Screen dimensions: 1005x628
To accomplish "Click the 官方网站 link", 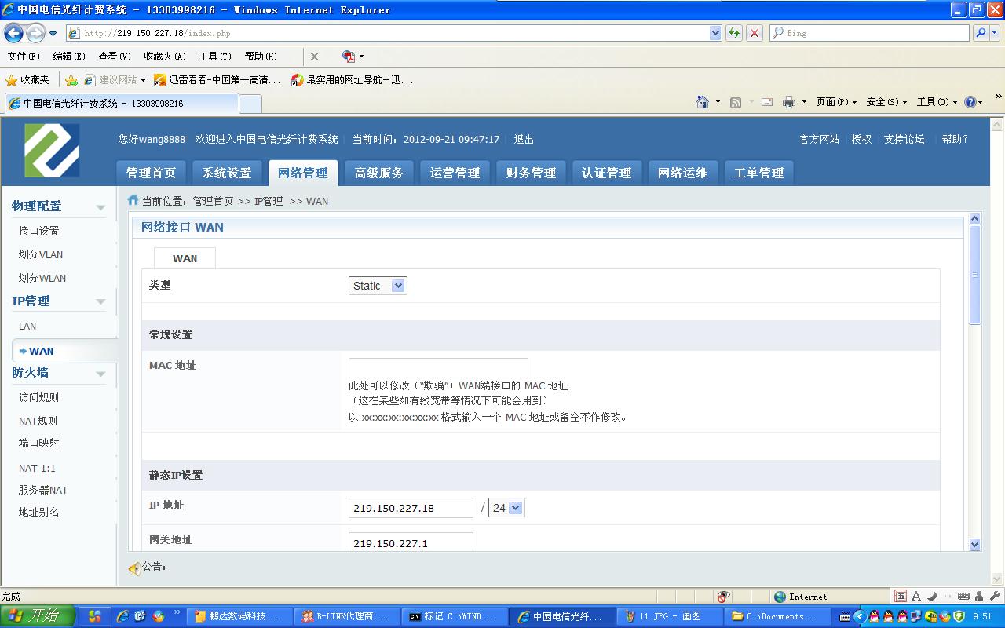I will pyautogui.click(x=819, y=139).
